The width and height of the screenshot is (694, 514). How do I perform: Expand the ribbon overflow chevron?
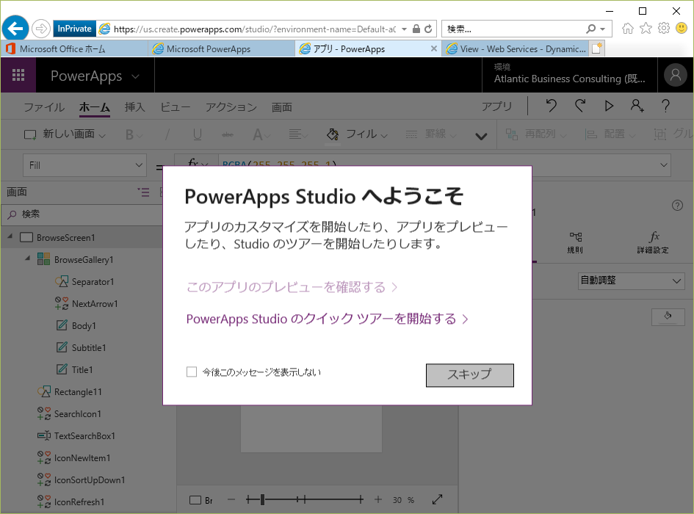pos(481,137)
